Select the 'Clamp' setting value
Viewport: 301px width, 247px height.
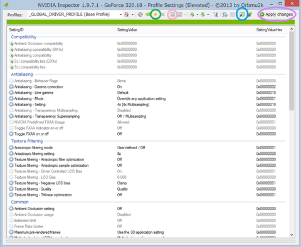[122, 183]
